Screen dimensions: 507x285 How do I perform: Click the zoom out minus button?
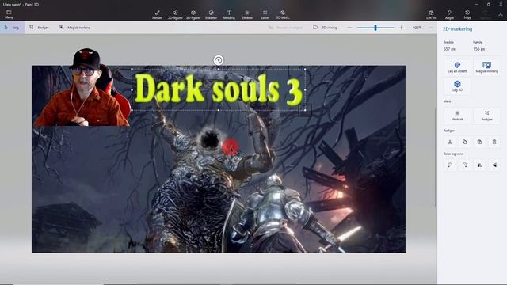(349, 28)
